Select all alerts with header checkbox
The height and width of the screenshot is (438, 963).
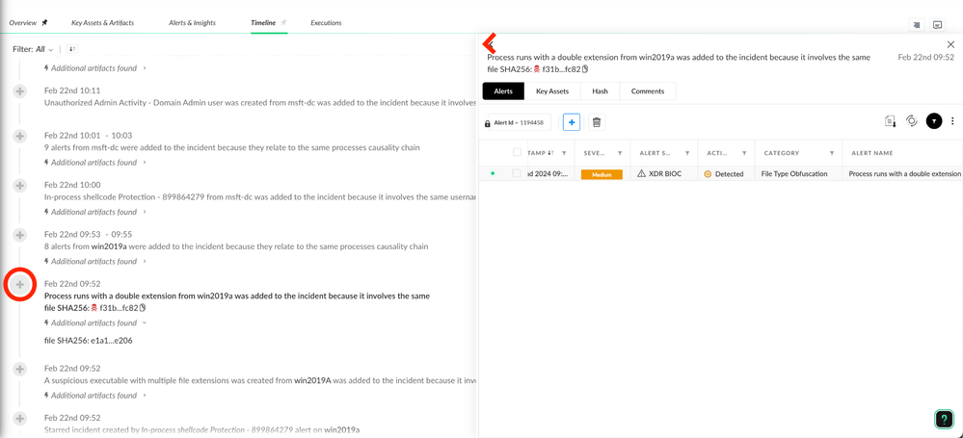click(x=517, y=153)
